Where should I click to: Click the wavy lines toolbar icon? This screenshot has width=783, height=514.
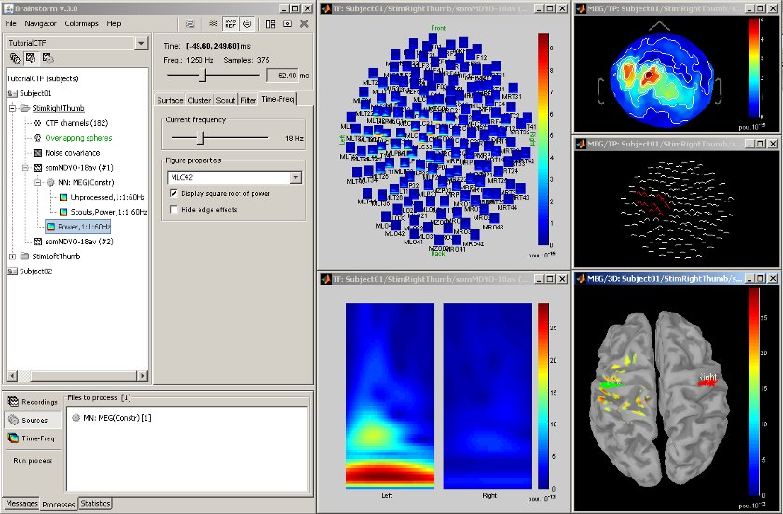coord(211,23)
